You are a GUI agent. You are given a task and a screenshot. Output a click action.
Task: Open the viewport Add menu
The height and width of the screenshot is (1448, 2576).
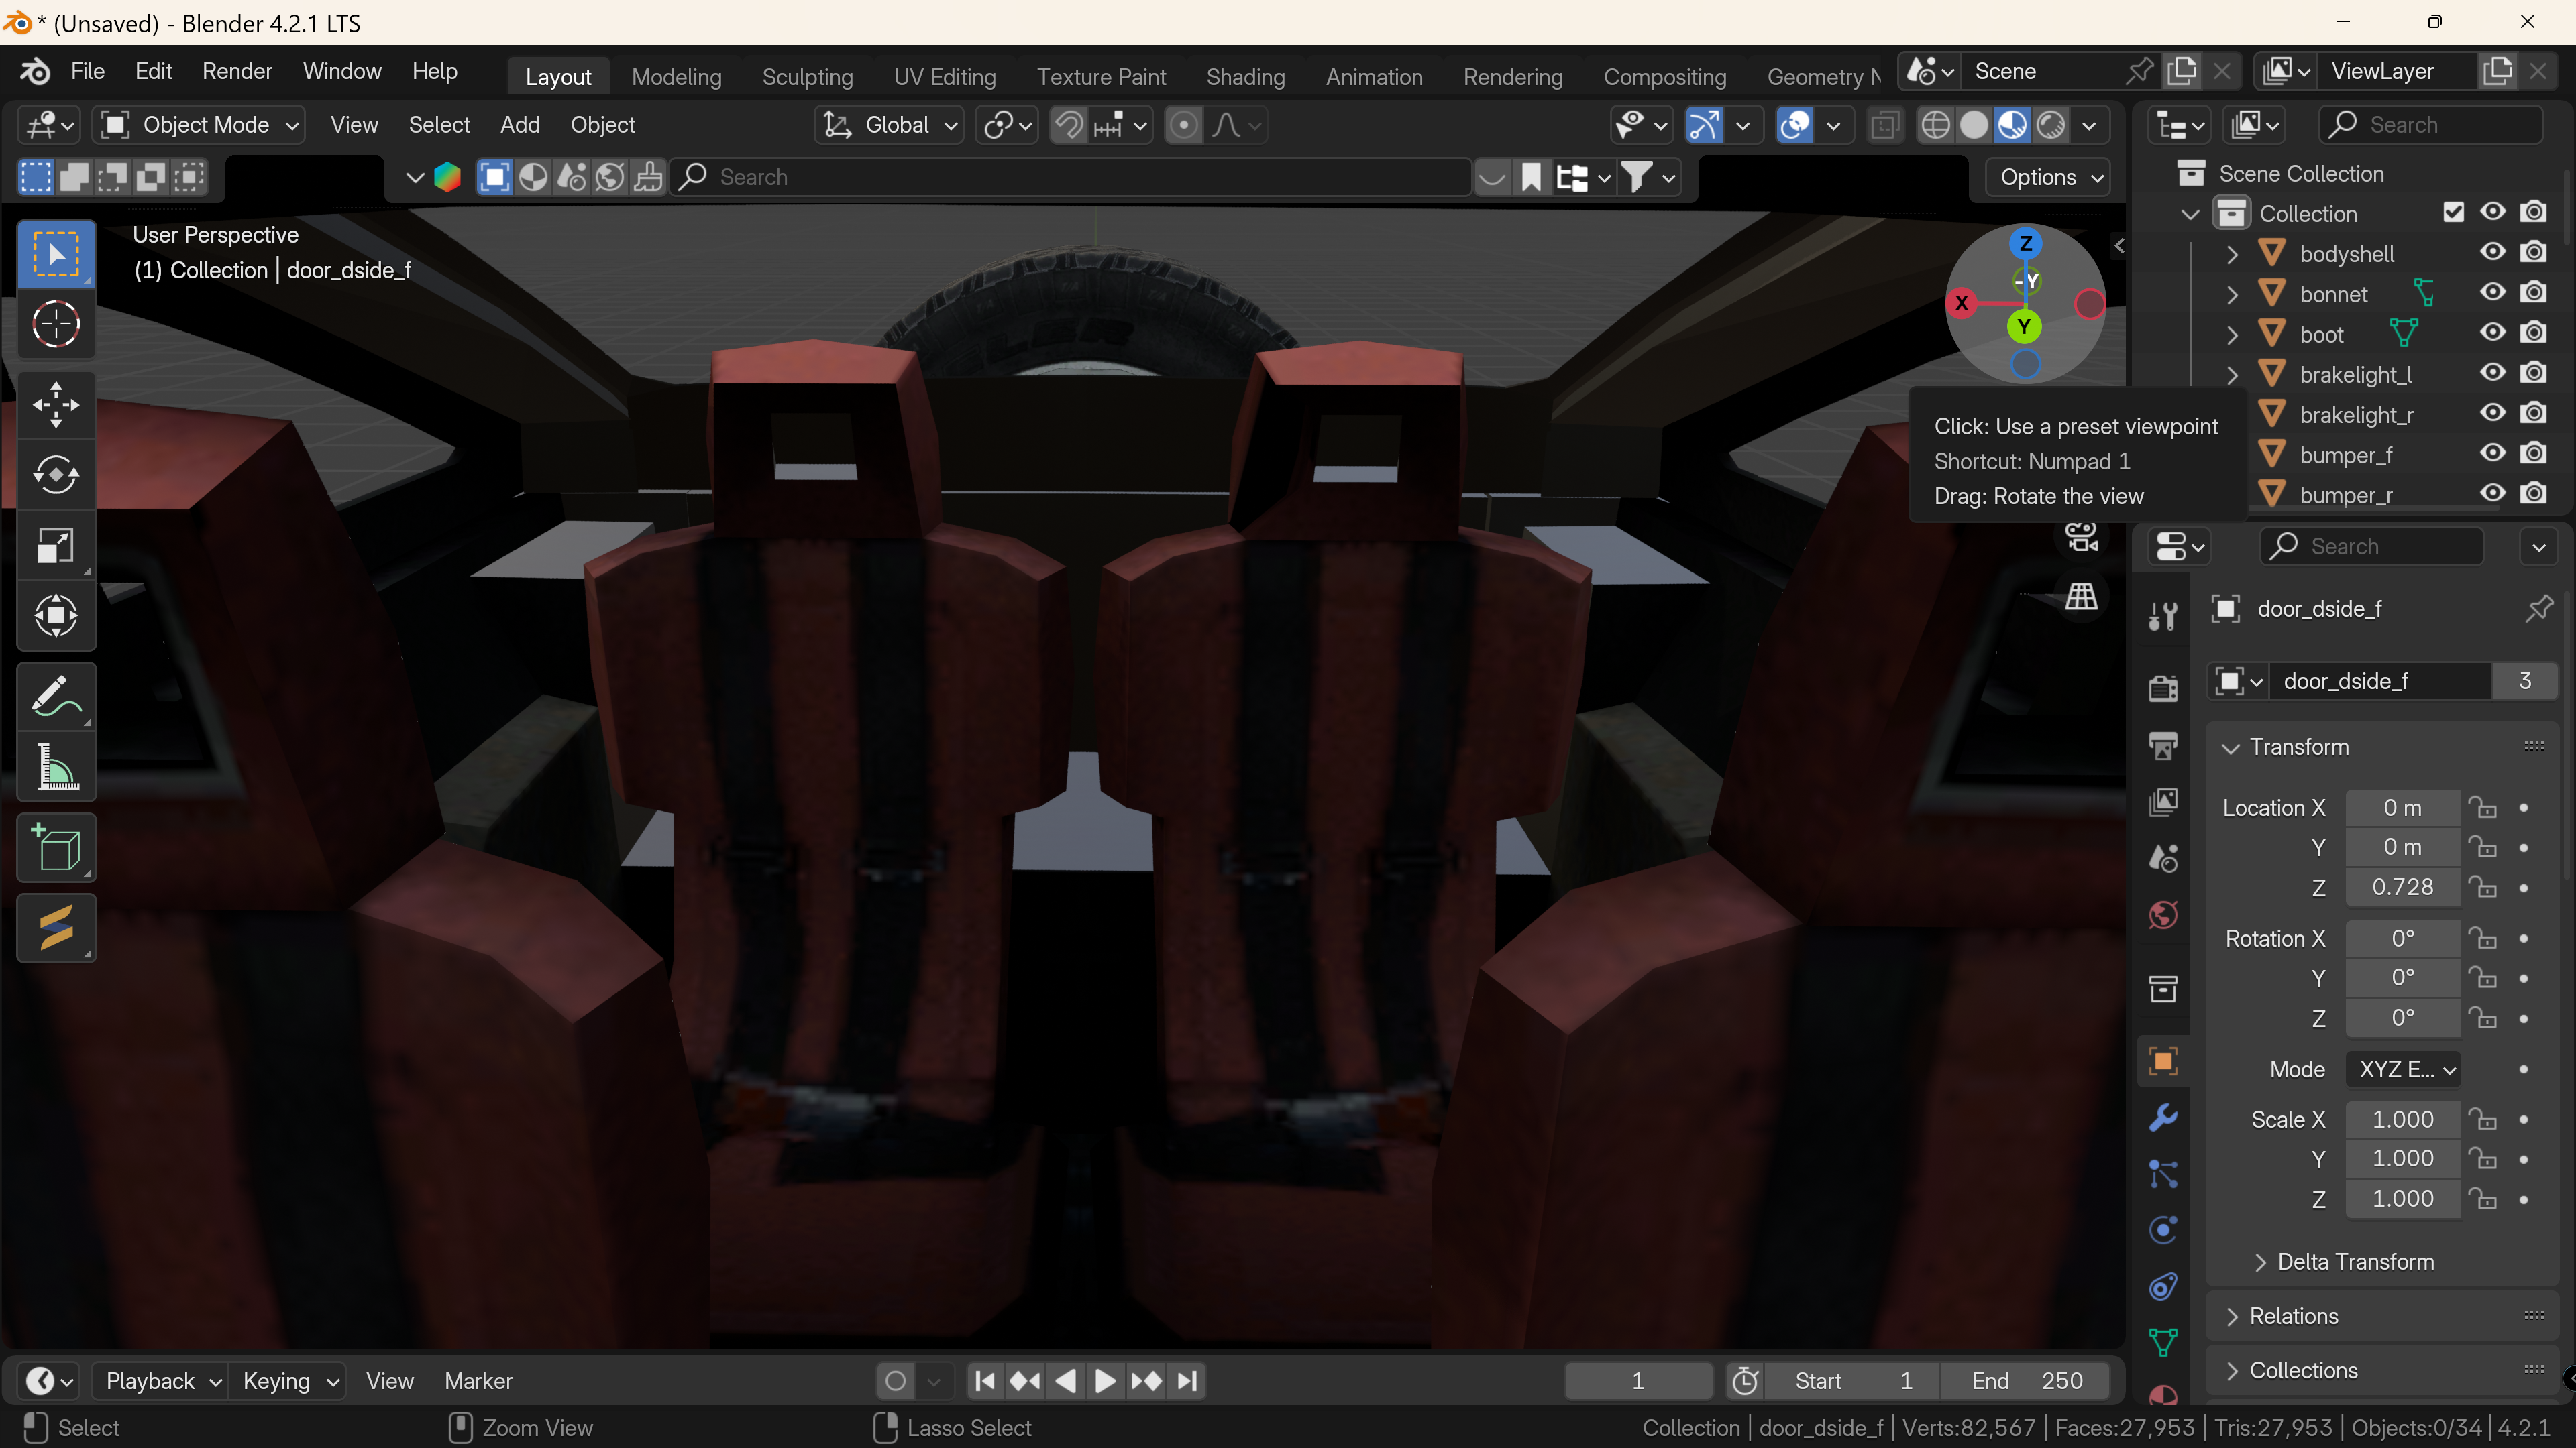520,125
